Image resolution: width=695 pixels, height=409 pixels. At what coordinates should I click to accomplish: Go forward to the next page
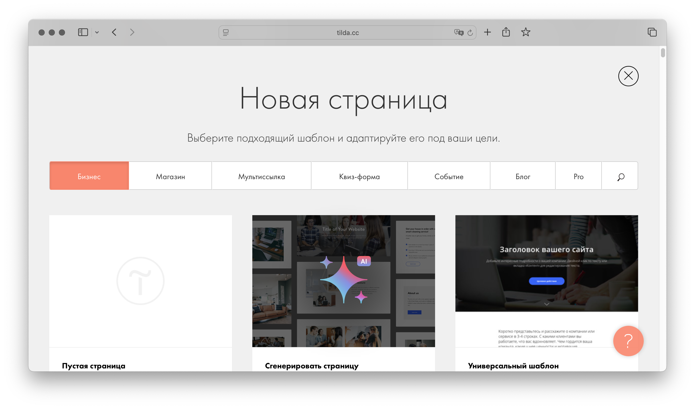pyautogui.click(x=132, y=32)
